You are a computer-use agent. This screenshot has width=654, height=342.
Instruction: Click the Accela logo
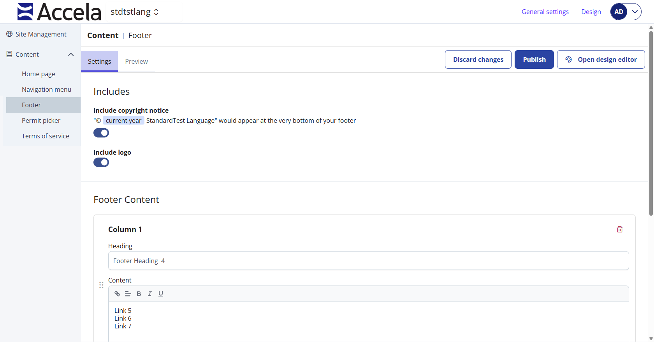[x=59, y=12]
